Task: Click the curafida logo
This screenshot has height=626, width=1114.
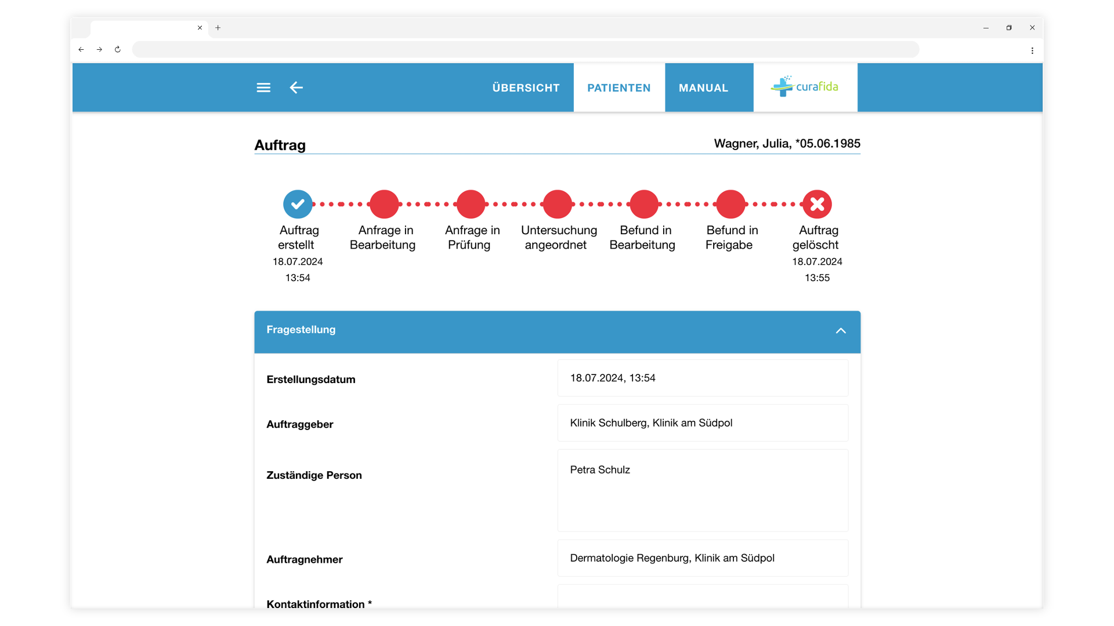Action: (805, 87)
